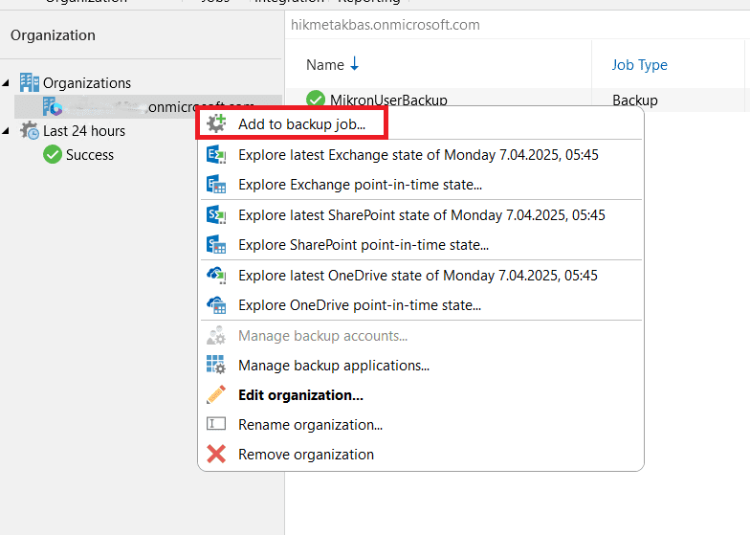The image size is (750, 535).
Task: Click the Organizations building icon
Action: click(x=29, y=82)
